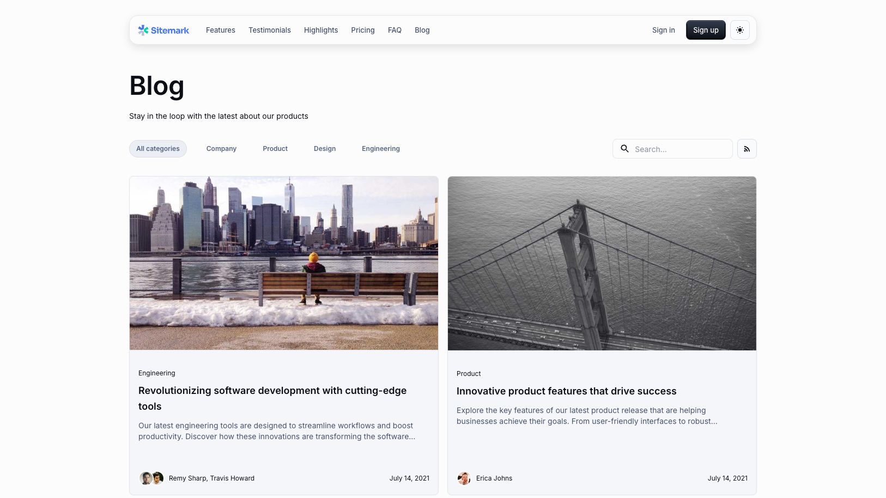
Task: Select the Engineering category chip
Action: point(381,149)
